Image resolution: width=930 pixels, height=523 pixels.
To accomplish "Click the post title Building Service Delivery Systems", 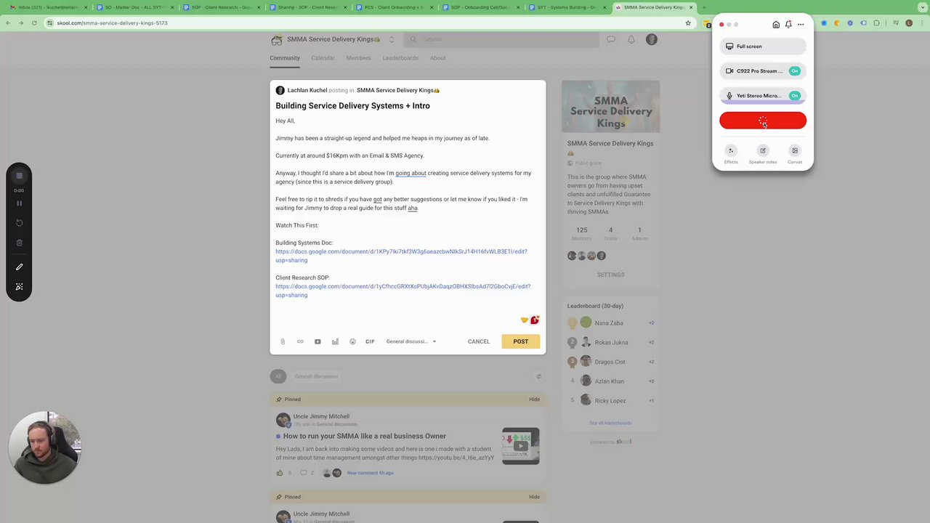I will coord(352,106).
